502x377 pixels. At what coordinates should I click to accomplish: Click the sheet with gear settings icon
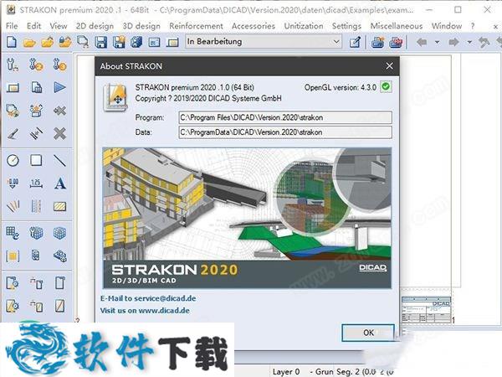(x=13, y=283)
